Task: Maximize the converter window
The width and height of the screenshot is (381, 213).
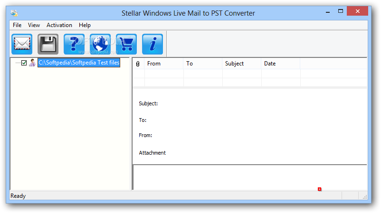Action: click(341, 11)
